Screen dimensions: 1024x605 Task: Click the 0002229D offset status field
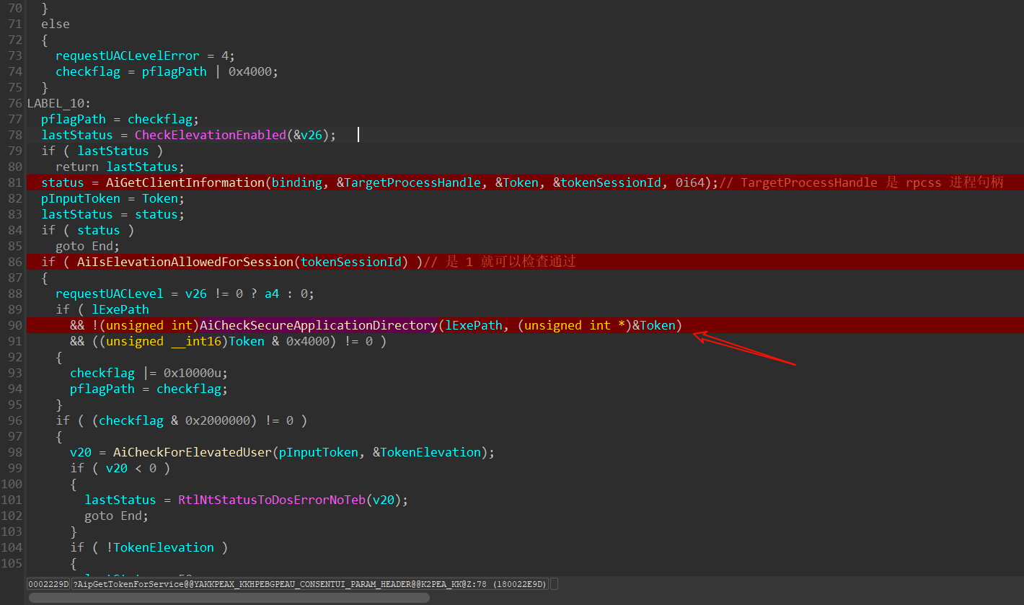click(x=48, y=584)
